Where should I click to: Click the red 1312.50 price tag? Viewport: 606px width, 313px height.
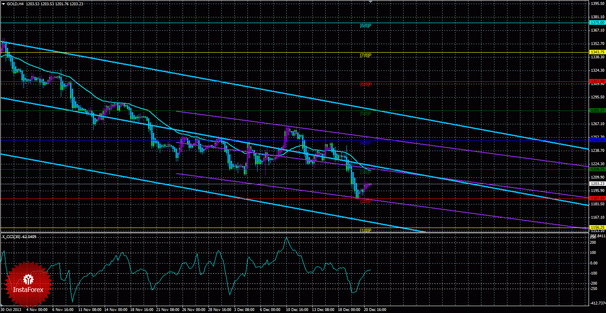(597, 81)
